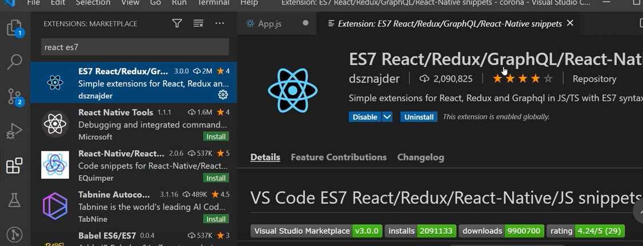Click the Uninstall button
This screenshot has height=246, width=643.
(419, 117)
